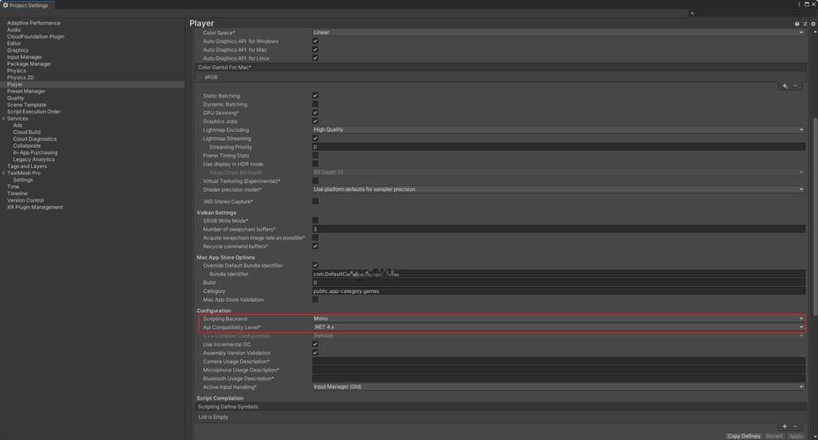Toggle GPU Skinning checkbox
818x440 pixels.
(315, 113)
